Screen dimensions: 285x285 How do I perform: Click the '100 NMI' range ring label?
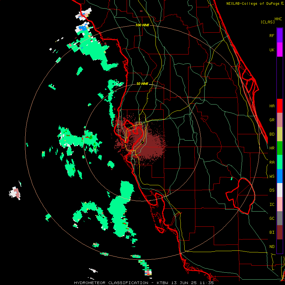142,25
